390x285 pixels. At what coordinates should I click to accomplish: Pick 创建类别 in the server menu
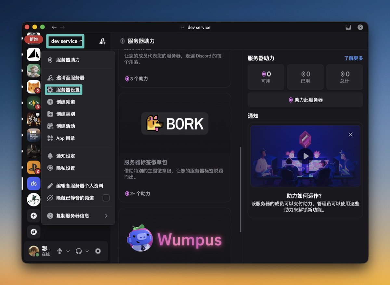(x=78, y=114)
